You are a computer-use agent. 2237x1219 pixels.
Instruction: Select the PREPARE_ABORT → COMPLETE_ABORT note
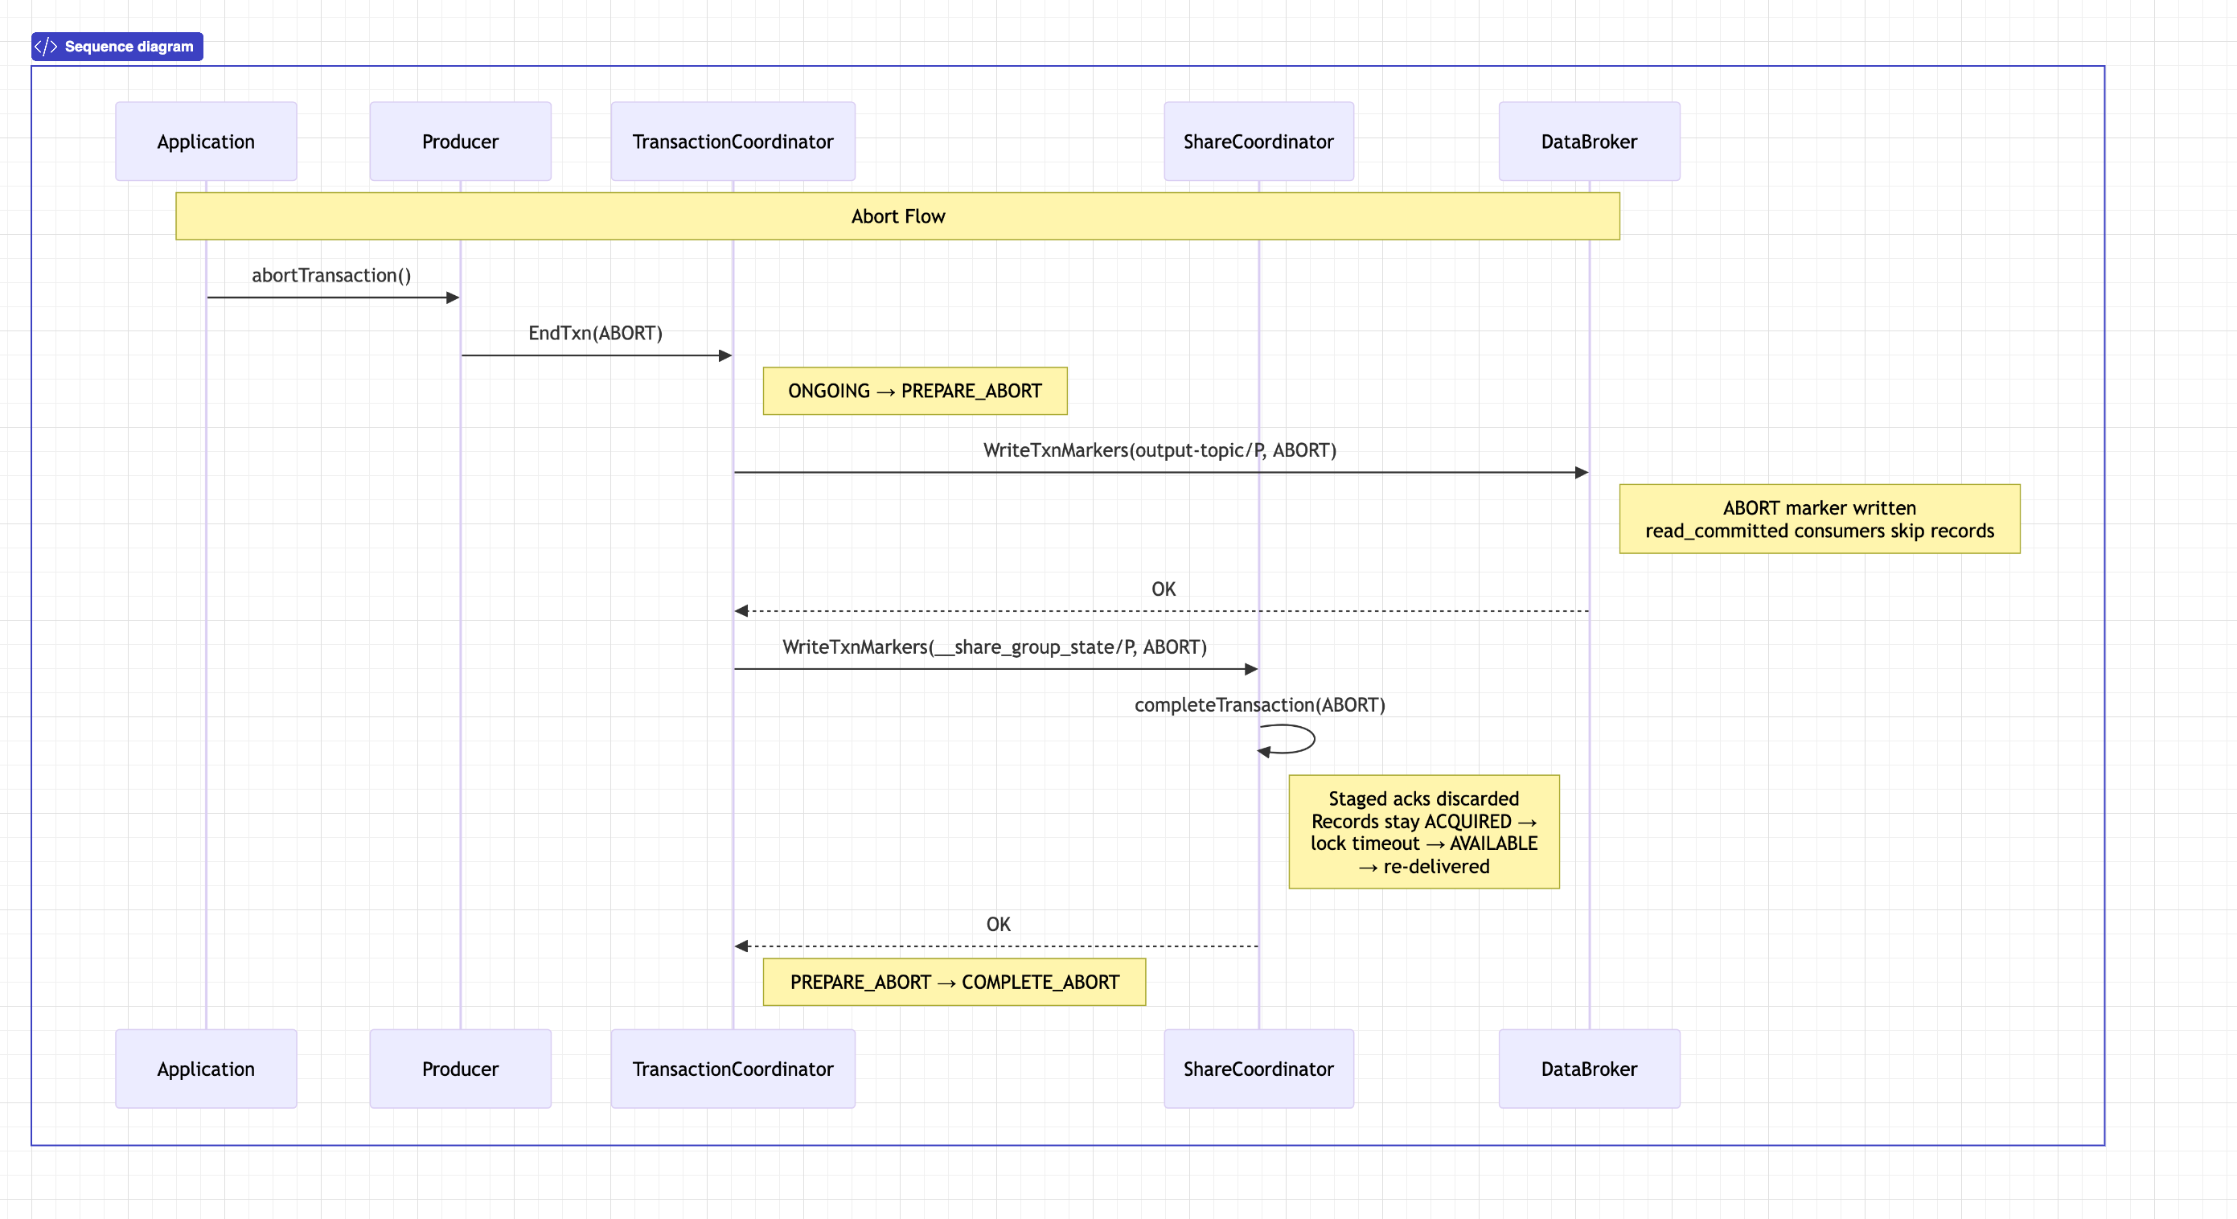click(x=955, y=982)
